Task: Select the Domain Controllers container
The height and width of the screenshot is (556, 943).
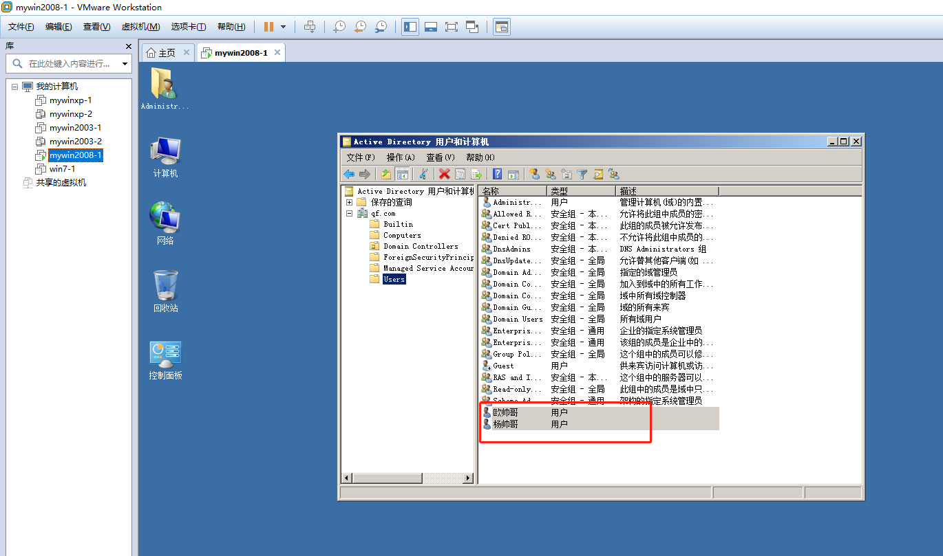Action: click(x=421, y=246)
